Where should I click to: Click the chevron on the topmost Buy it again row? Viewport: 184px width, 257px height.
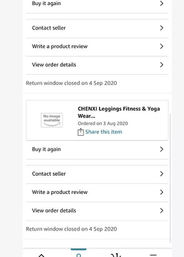[161, 3]
